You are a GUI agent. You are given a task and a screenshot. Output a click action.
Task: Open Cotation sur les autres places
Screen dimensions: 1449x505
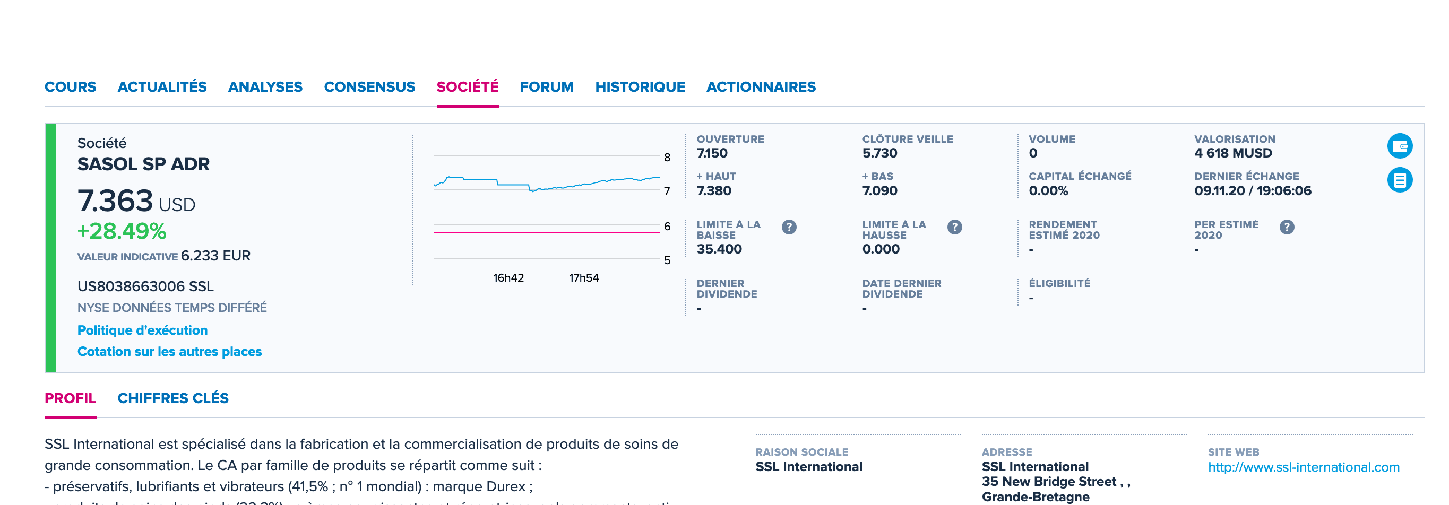(169, 352)
